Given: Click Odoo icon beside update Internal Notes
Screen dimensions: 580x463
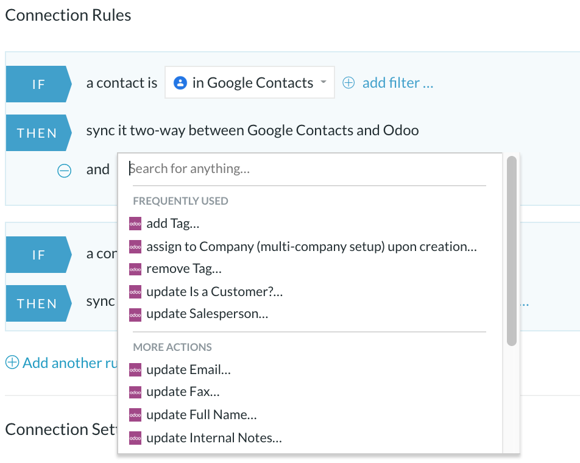Looking at the screenshot, I should 135,438.
